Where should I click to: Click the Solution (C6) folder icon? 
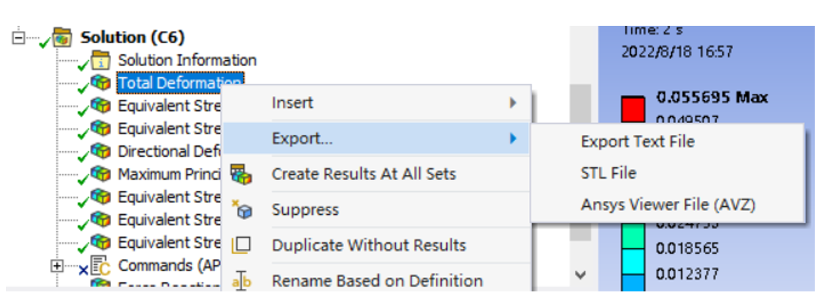click(x=62, y=38)
